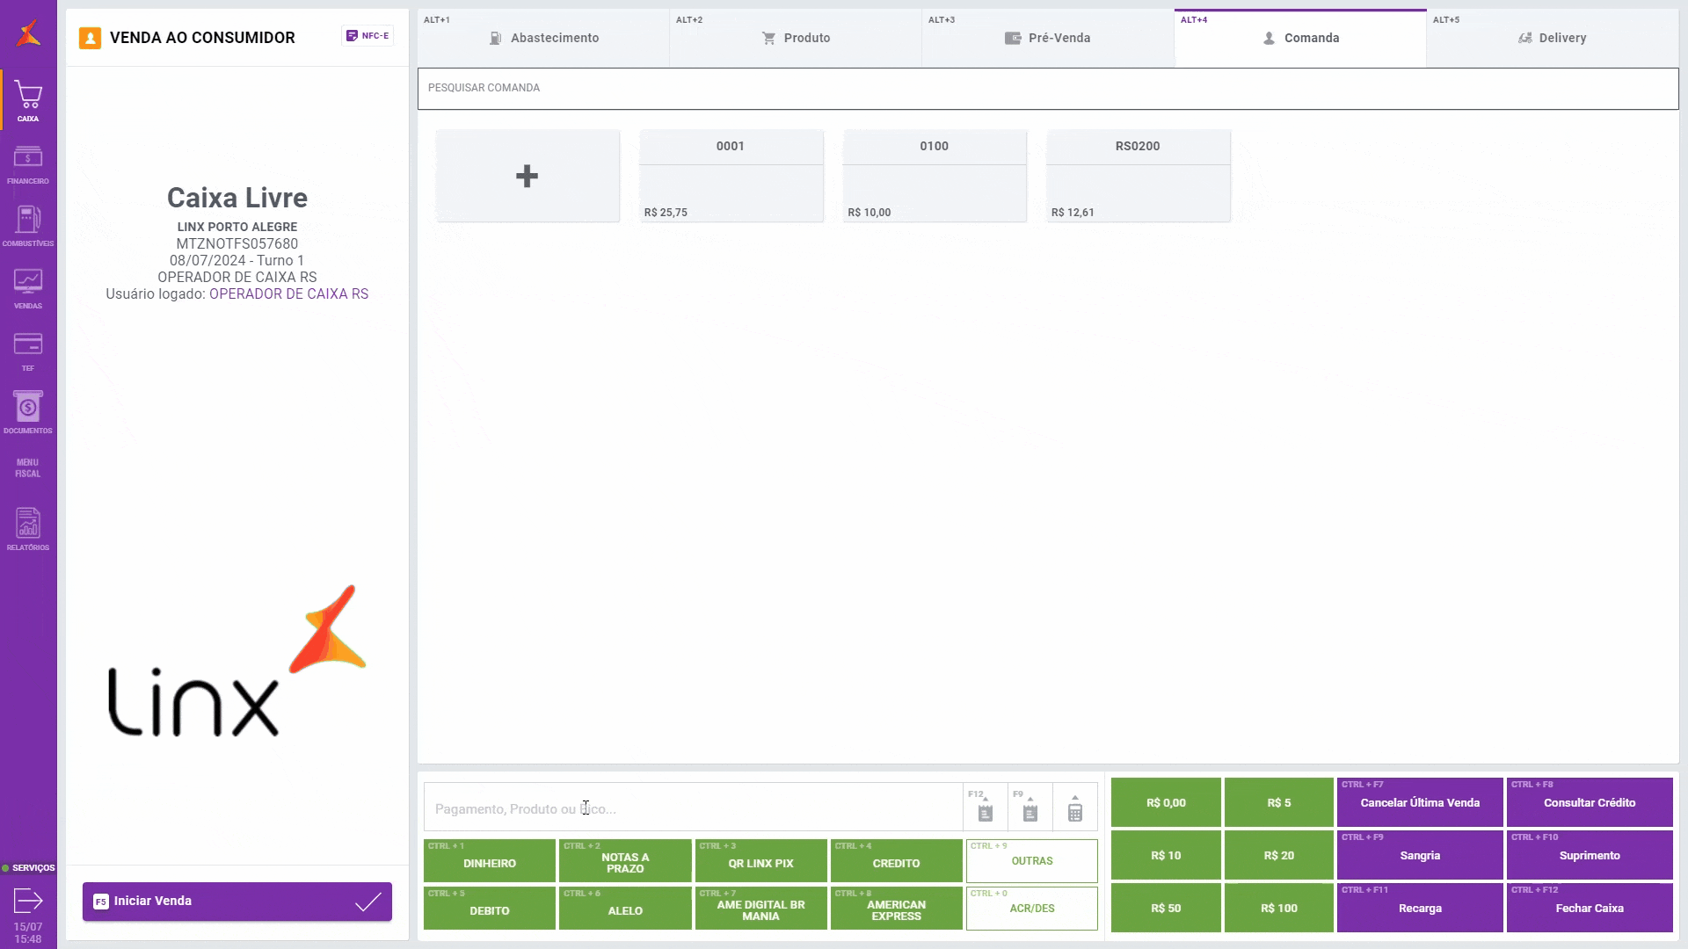The height and width of the screenshot is (949, 1688).
Task: Open the TEF card icon
Action: click(28, 351)
